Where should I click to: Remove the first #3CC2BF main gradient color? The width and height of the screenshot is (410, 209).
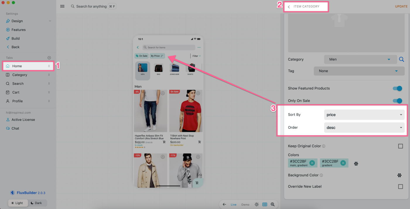click(312, 163)
